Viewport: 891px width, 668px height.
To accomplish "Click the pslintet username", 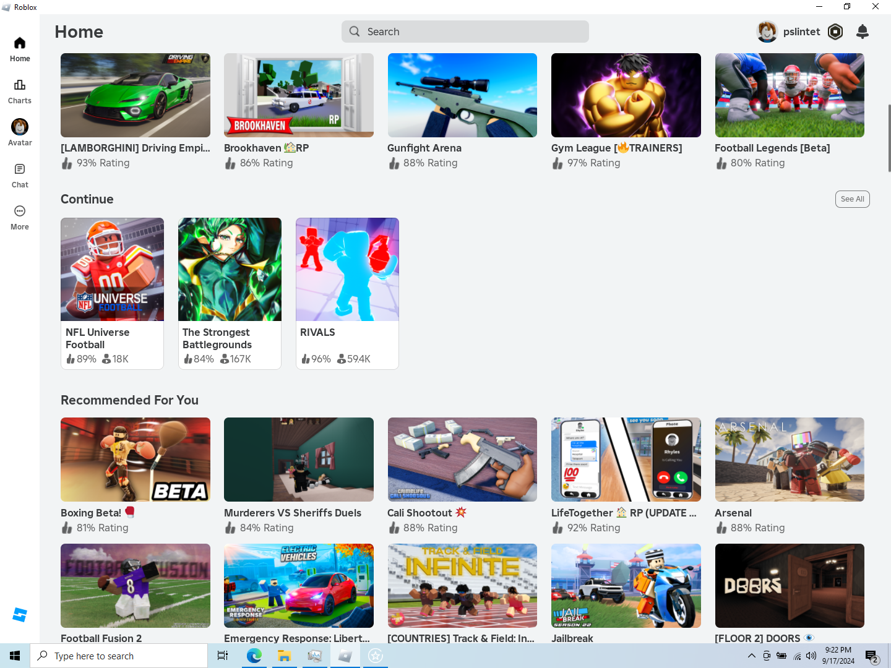I will tap(801, 32).
